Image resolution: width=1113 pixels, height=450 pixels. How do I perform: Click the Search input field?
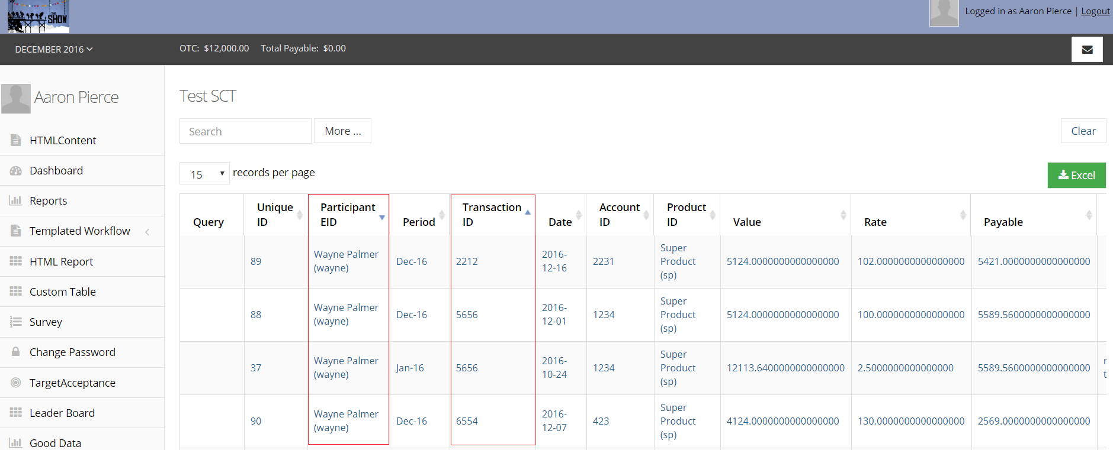pos(245,131)
